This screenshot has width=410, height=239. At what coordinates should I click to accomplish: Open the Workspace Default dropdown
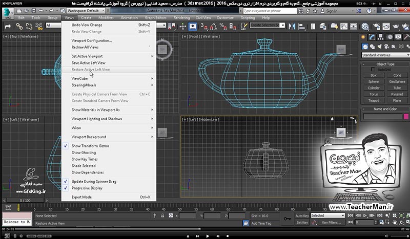(x=86, y=11)
